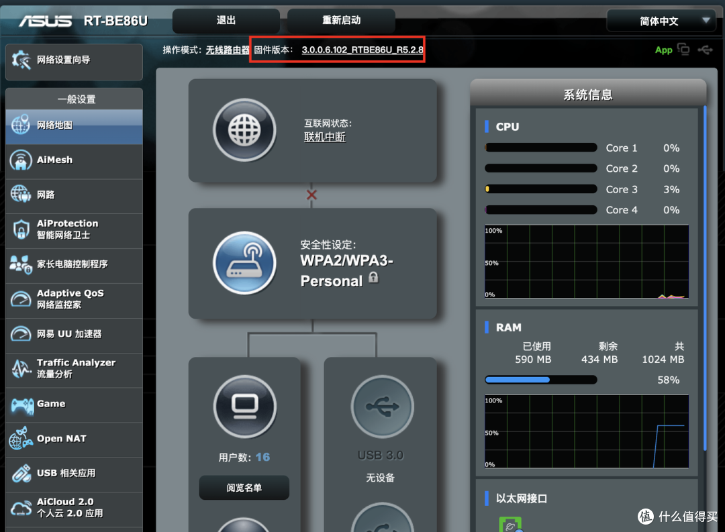The height and width of the screenshot is (532, 725).
Task: Open AiMesh icon in sidebar
Action: pos(21,160)
